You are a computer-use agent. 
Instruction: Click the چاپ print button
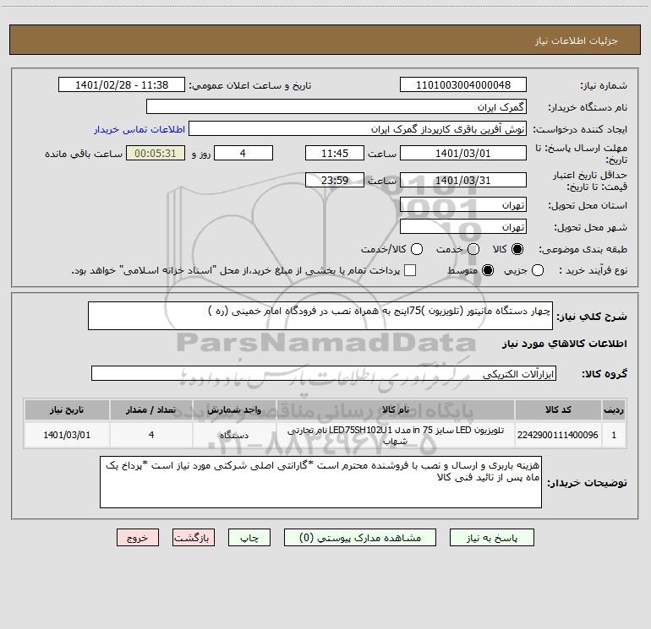pyautogui.click(x=249, y=538)
